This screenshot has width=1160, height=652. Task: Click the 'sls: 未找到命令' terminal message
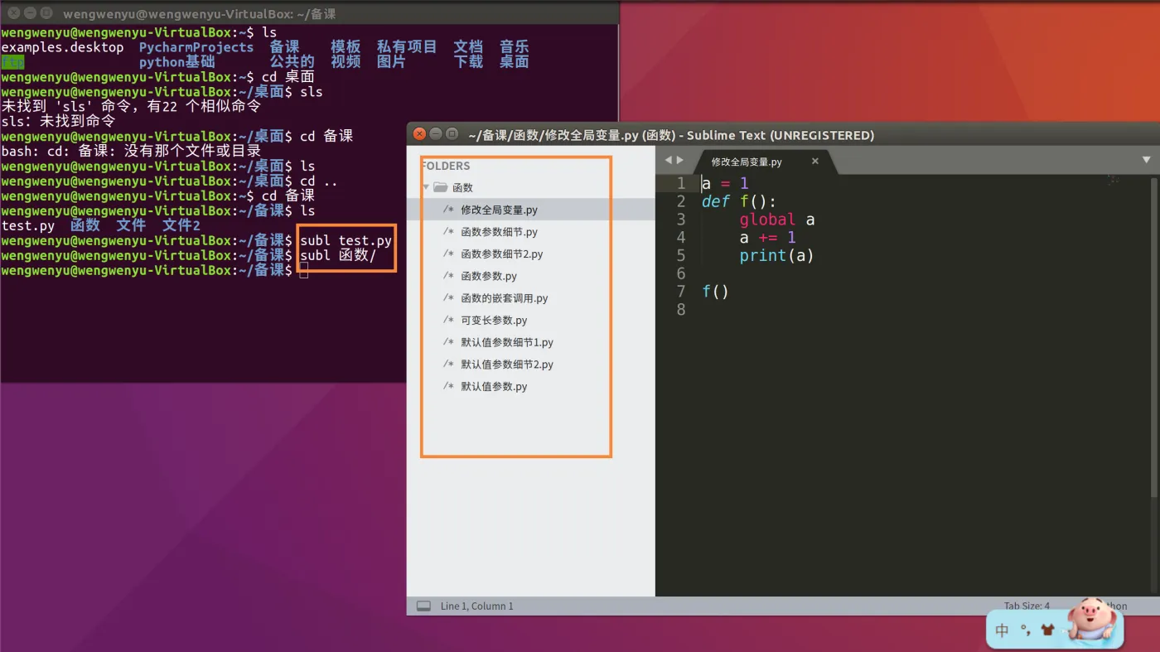pos(58,121)
